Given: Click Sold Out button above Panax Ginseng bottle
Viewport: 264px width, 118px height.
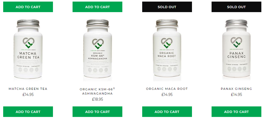Looking at the screenshot, I should (236, 7).
